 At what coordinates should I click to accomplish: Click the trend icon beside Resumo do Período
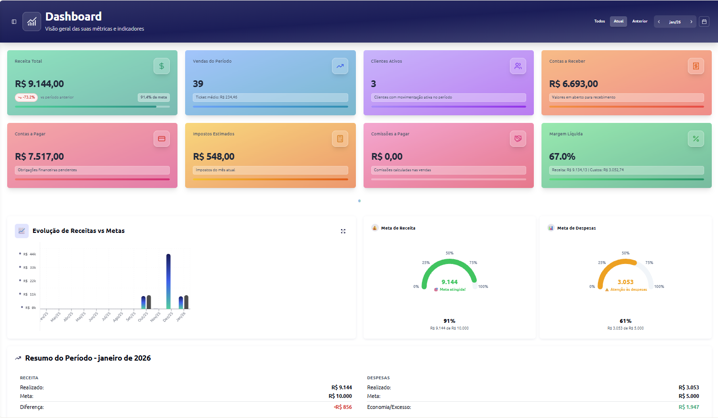(18, 358)
